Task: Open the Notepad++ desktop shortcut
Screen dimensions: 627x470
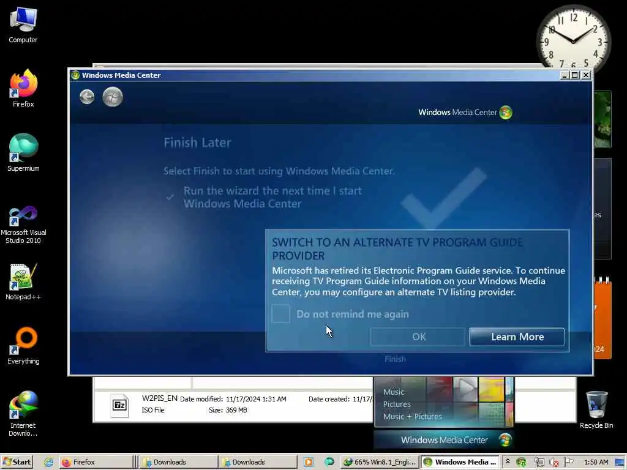Action: click(23, 282)
